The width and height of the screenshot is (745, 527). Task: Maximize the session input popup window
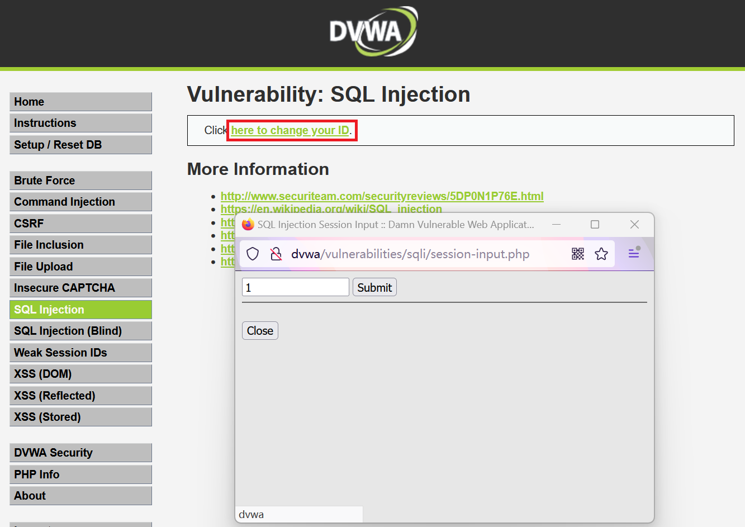tap(595, 225)
